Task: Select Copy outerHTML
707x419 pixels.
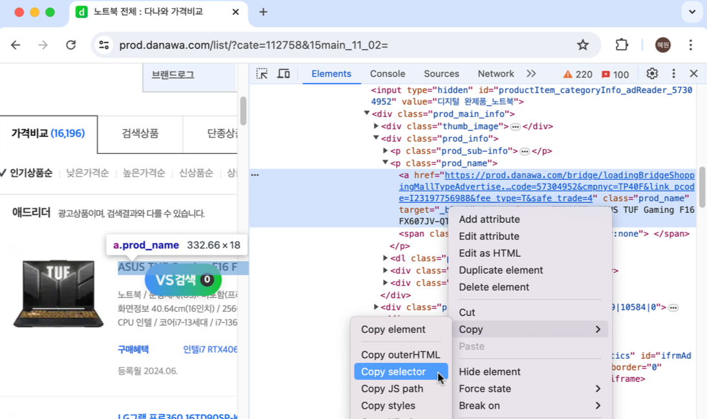Action: pyautogui.click(x=401, y=354)
